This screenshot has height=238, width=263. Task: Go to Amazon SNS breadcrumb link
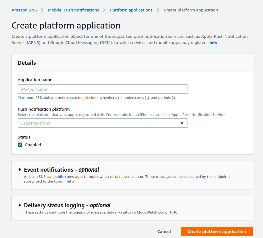point(24,10)
